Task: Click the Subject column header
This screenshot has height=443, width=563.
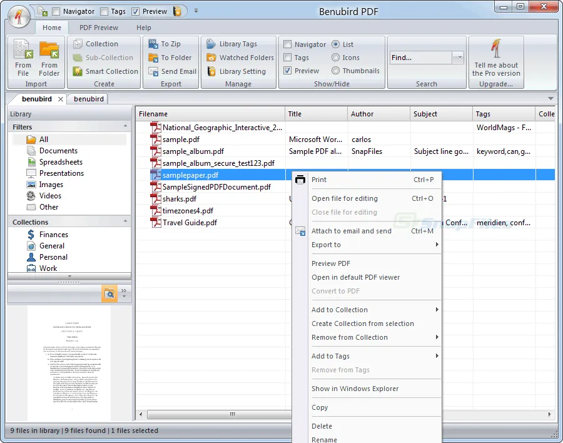Action: coord(441,114)
